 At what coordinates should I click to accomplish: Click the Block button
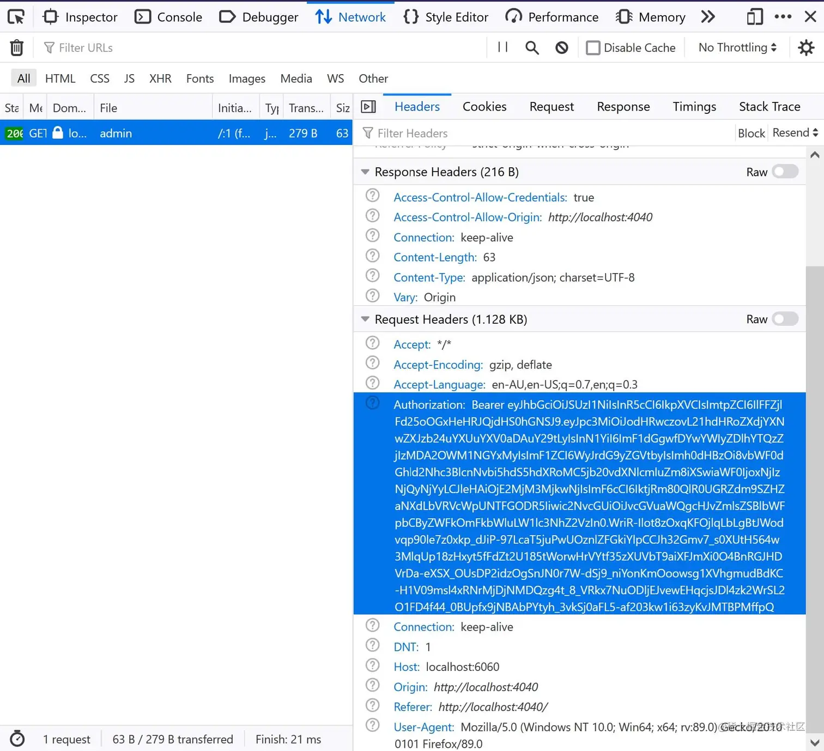coord(751,134)
